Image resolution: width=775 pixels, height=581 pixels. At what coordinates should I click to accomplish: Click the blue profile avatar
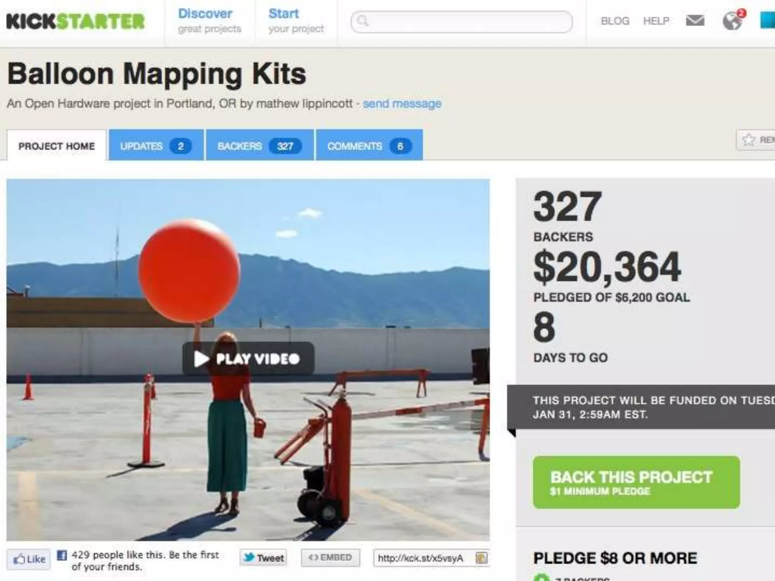click(768, 20)
